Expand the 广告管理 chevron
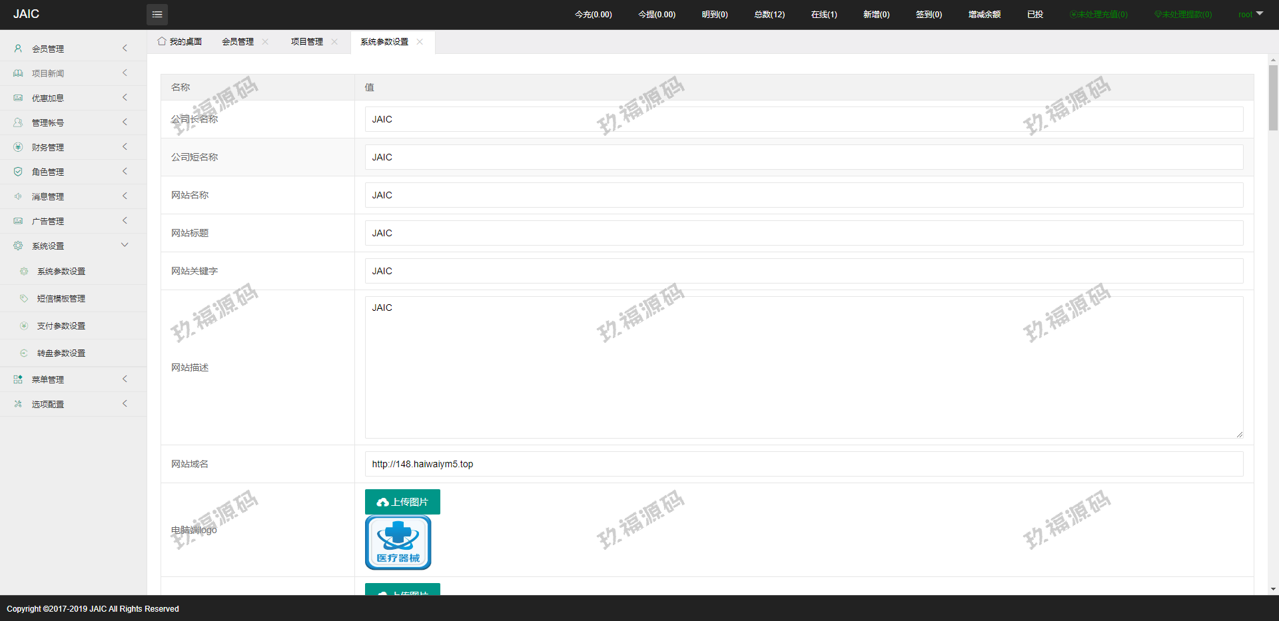 (125, 221)
